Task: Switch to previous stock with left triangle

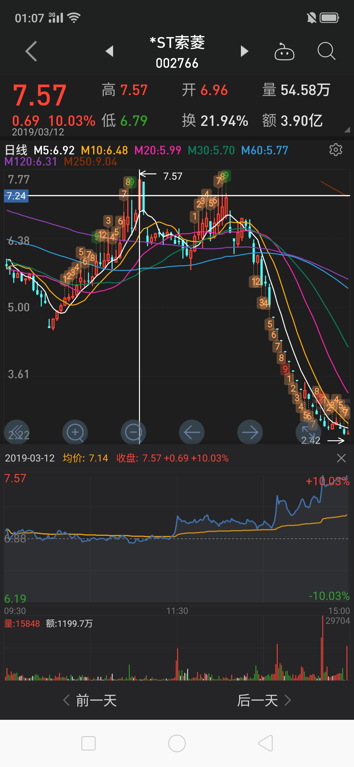Action: tap(109, 51)
